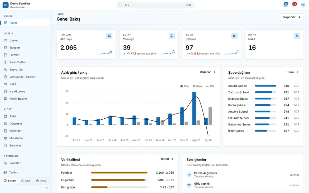Switch theme to Sistem
This screenshot has width=309, height=193.
[10, 181]
